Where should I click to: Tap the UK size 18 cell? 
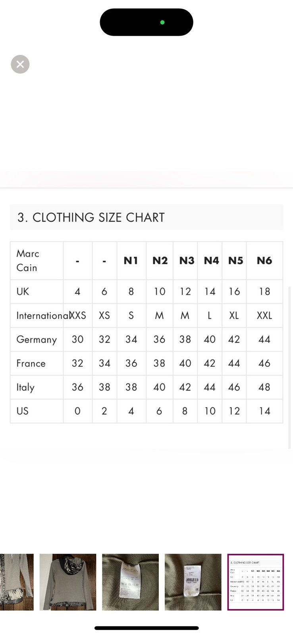(264, 292)
